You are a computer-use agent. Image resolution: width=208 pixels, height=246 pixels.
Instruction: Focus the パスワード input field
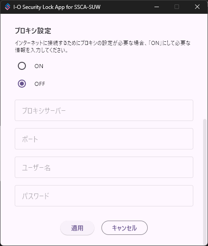[104, 196]
